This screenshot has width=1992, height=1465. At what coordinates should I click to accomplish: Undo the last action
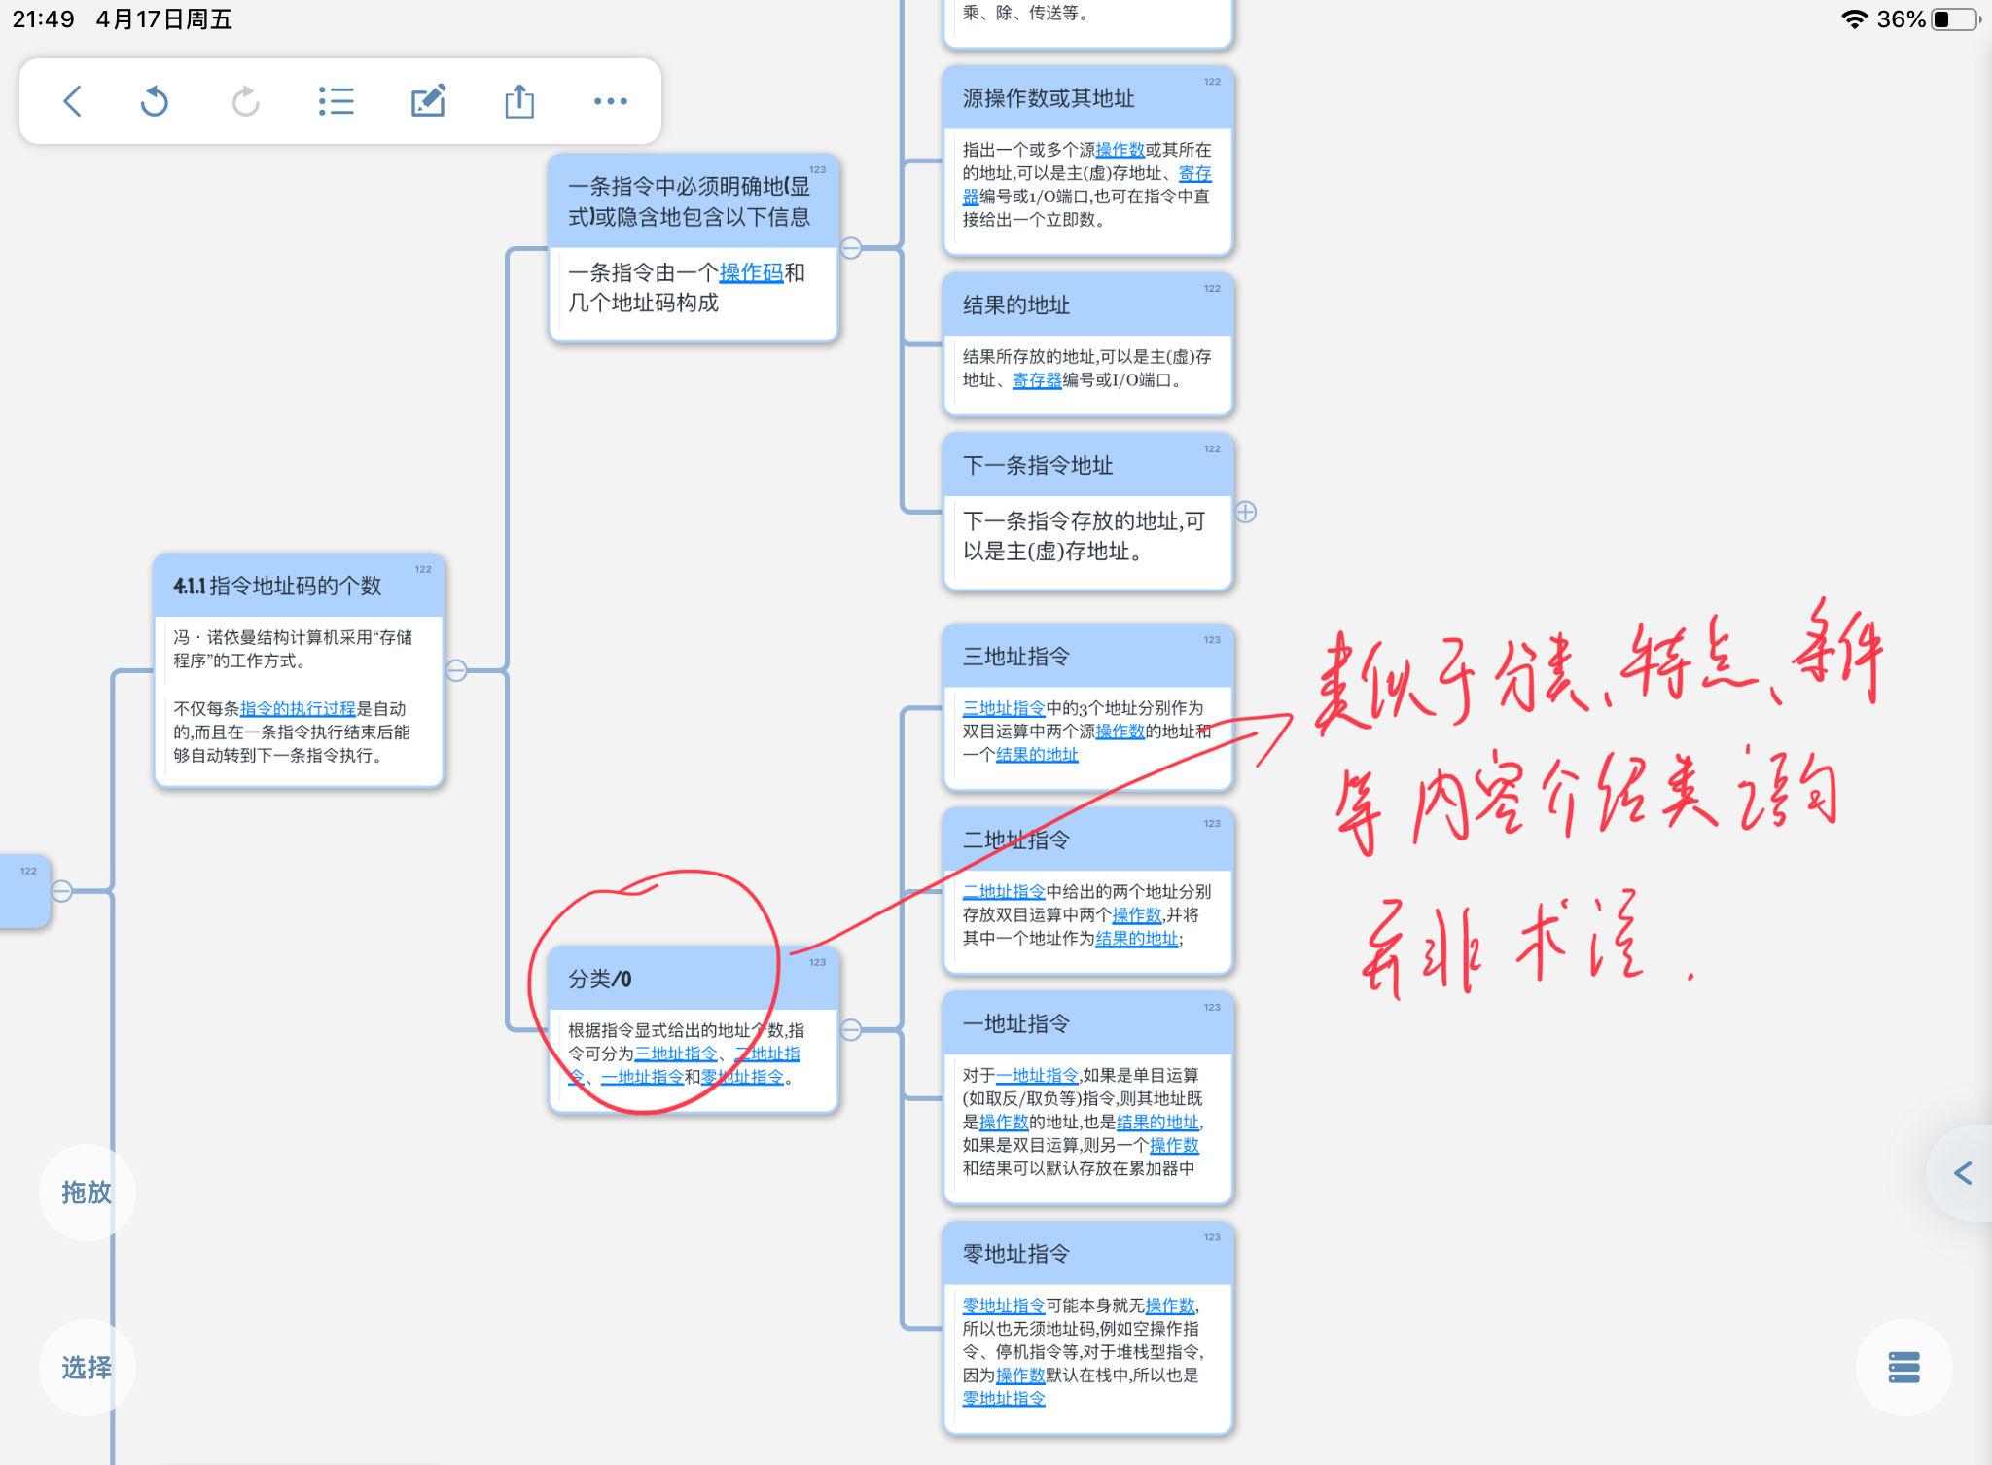155,101
